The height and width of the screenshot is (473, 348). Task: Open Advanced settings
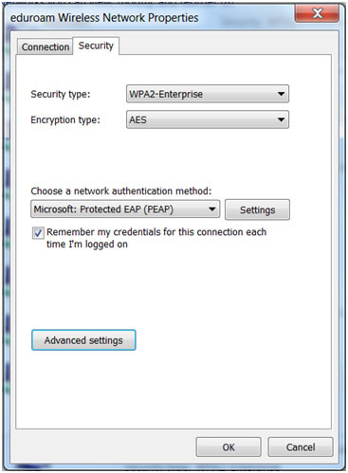pos(83,340)
